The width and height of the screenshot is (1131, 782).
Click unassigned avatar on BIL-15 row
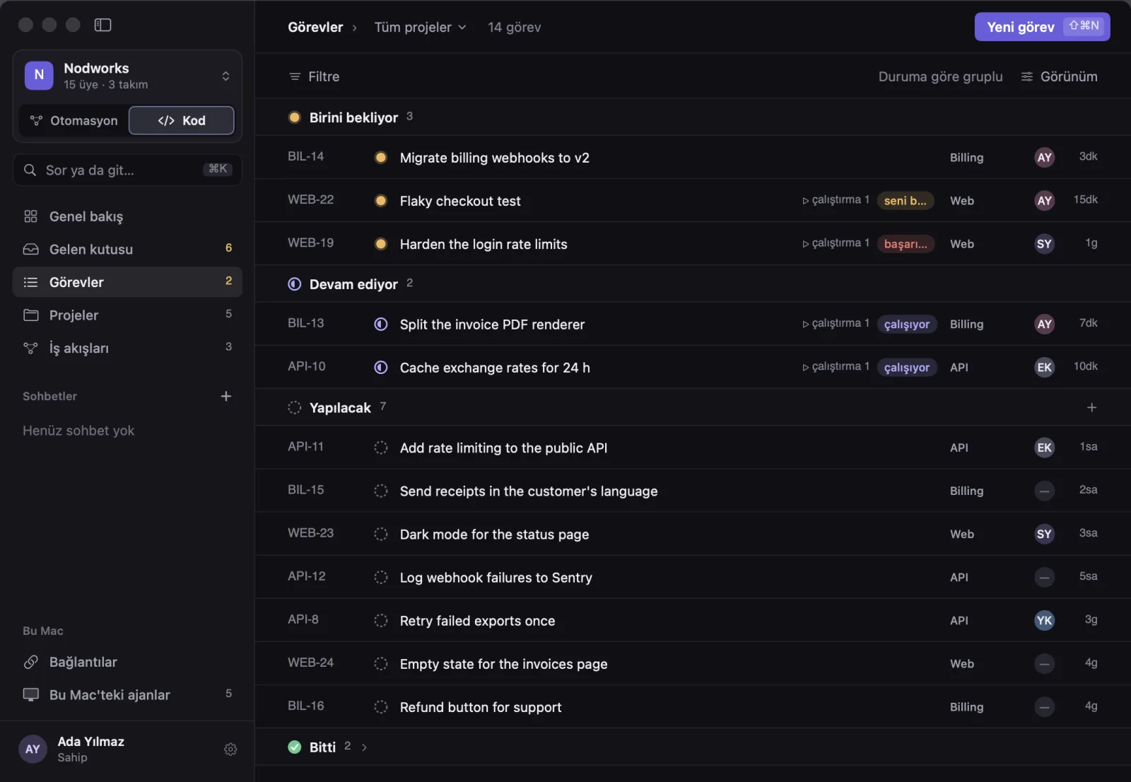(1044, 491)
